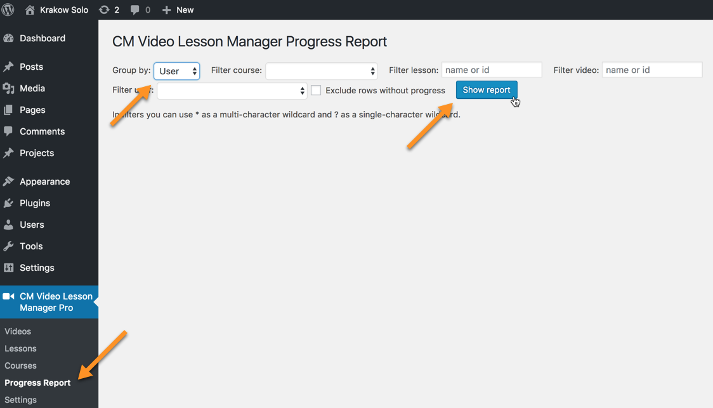Go to Videos submenu
This screenshot has width=713, height=408.
tap(18, 331)
